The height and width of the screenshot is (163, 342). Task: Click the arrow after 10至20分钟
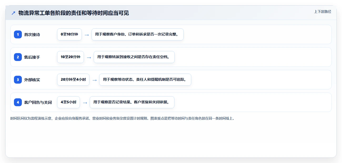tap(89, 57)
